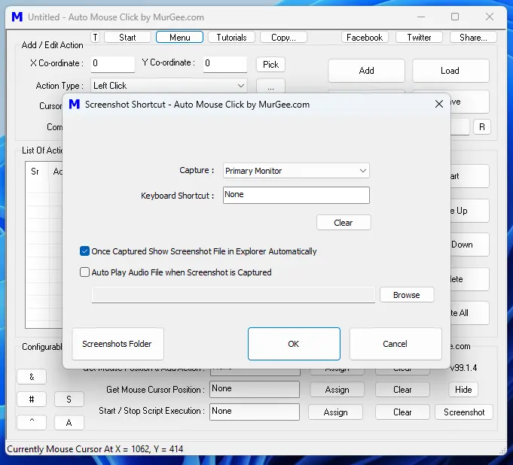Clear shortcut for Get Mouse Cursor Position
Viewport: 513px width, 465px height.
(402, 390)
